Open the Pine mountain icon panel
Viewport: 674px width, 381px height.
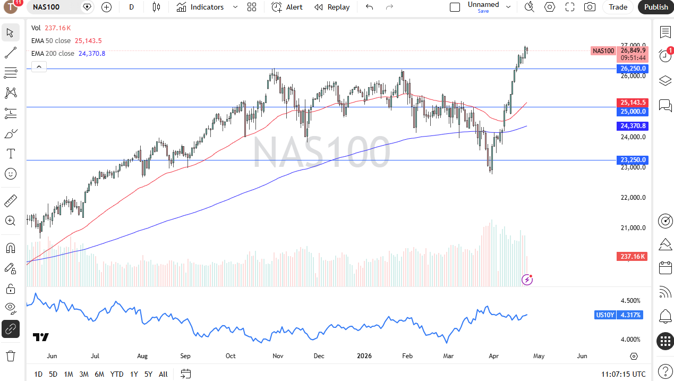click(665, 244)
